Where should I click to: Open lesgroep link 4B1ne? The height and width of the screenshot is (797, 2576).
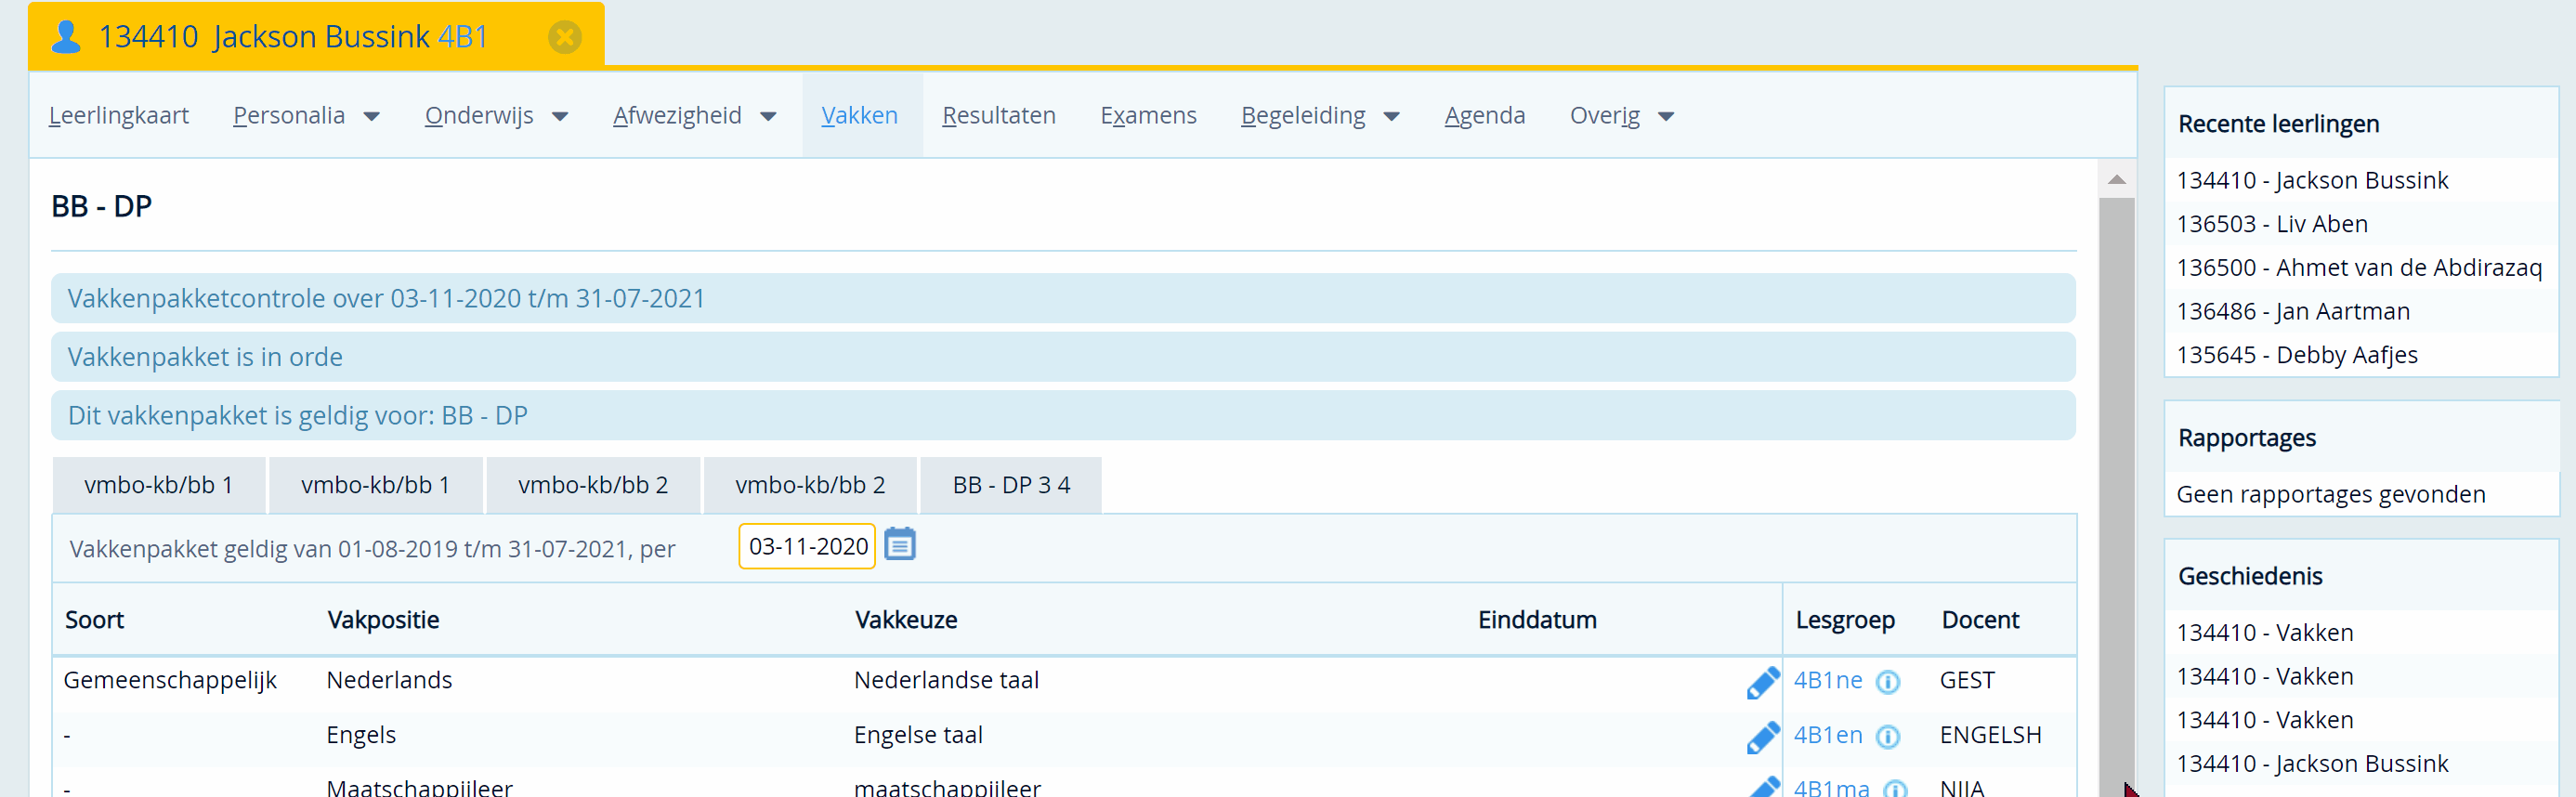click(x=1827, y=681)
